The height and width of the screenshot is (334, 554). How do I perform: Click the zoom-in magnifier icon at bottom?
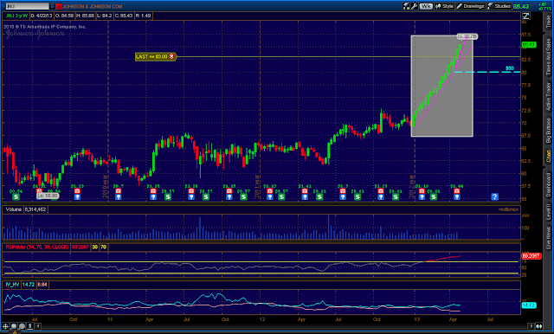click(14, 326)
